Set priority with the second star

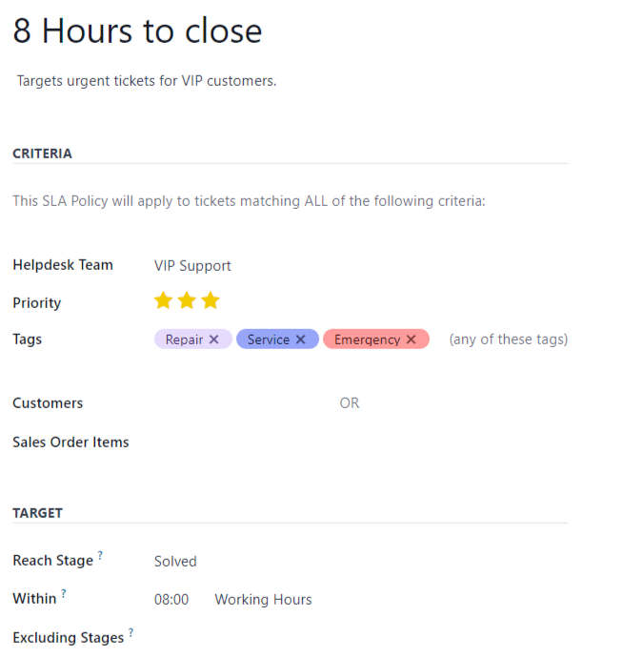[187, 301]
